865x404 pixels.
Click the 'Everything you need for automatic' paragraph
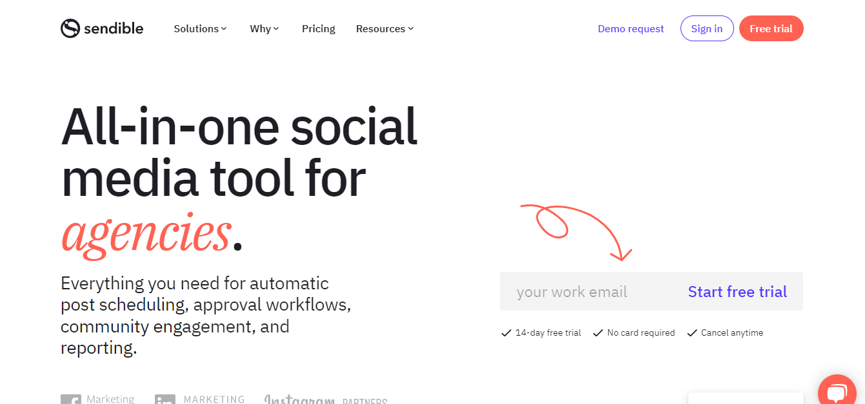coord(206,316)
